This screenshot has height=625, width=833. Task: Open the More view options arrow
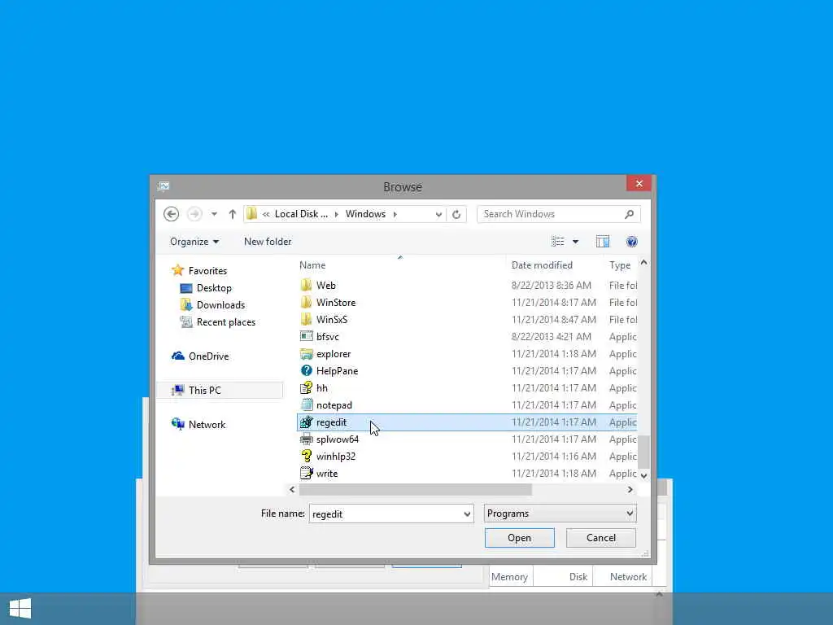click(575, 242)
